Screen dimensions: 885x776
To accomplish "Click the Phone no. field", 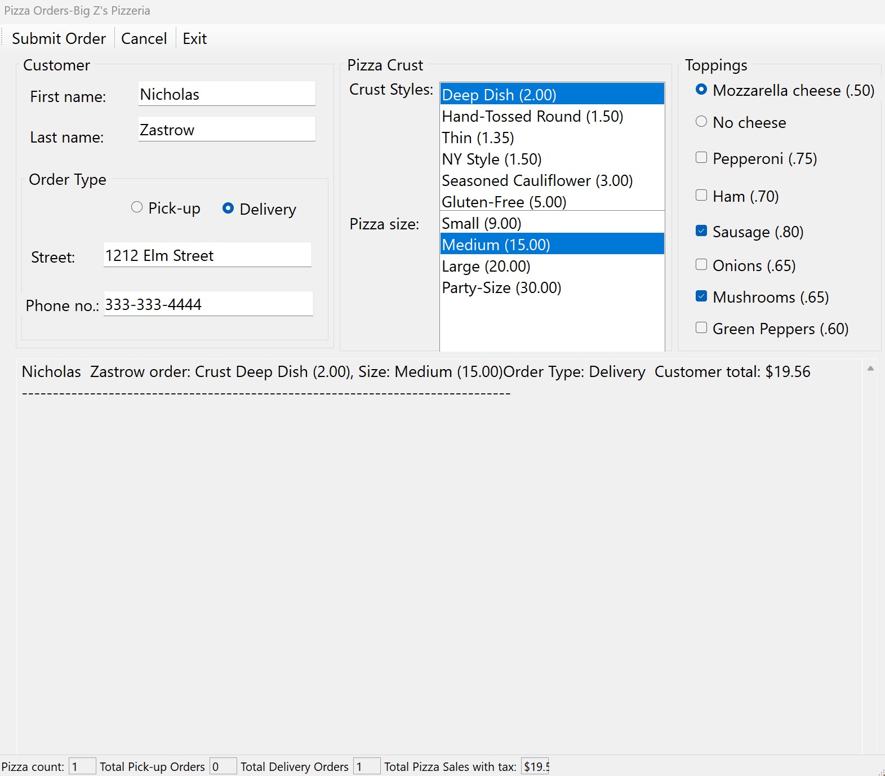I will point(208,304).
